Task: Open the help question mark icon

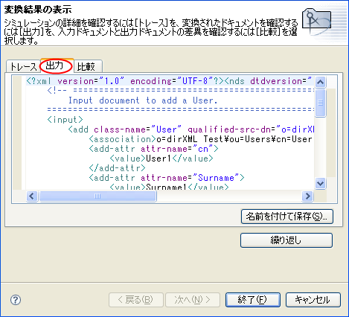Action: click(x=16, y=300)
